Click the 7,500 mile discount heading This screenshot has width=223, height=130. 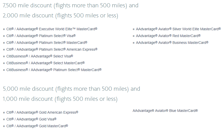pyautogui.click(x=71, y=6)
